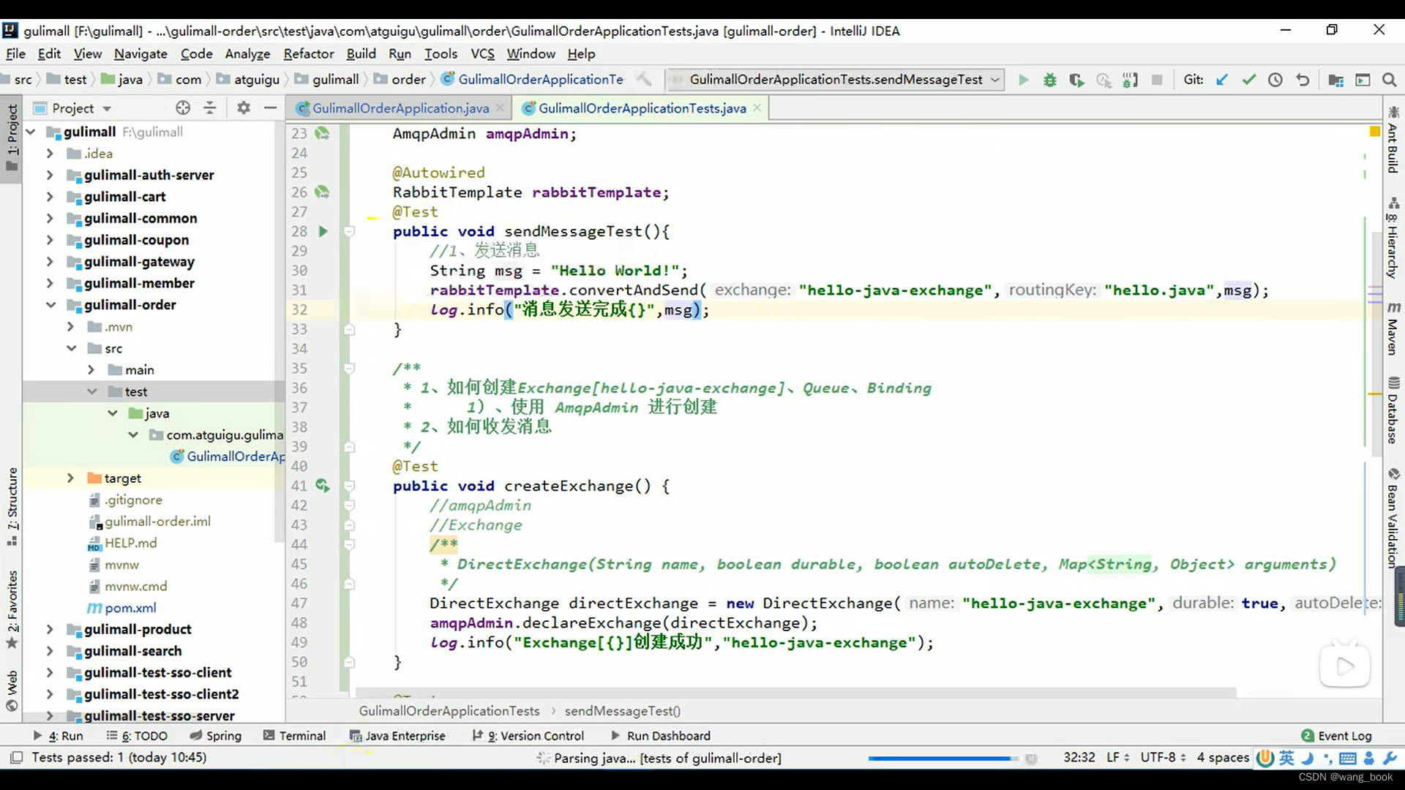
Task: Click the video play overlay button
Action: tap(1345, 666)
